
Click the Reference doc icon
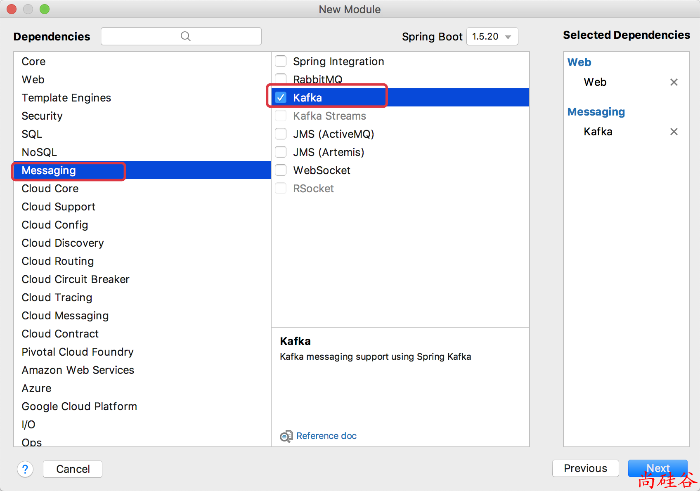click(x=286, y=436)
